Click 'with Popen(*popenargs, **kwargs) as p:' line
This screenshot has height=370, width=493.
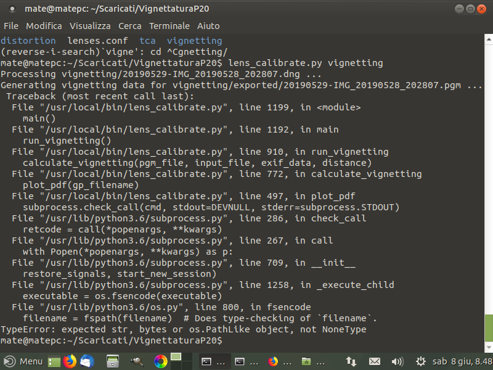[128, 252]
